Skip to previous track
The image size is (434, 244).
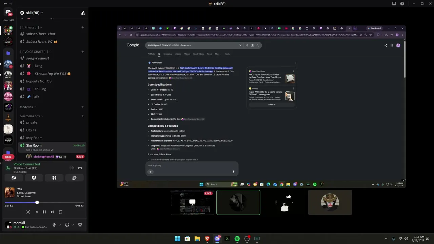pos(36,212)
